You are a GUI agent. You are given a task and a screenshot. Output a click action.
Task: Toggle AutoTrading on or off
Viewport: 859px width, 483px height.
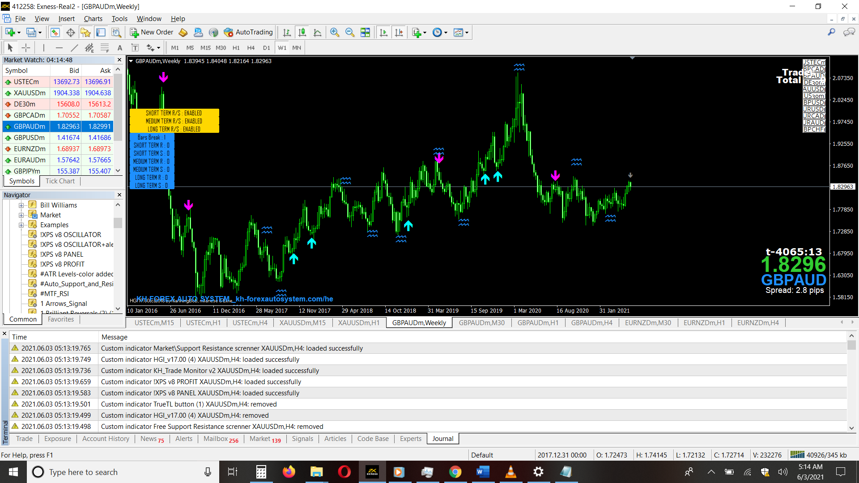click(x=248, y=32)
